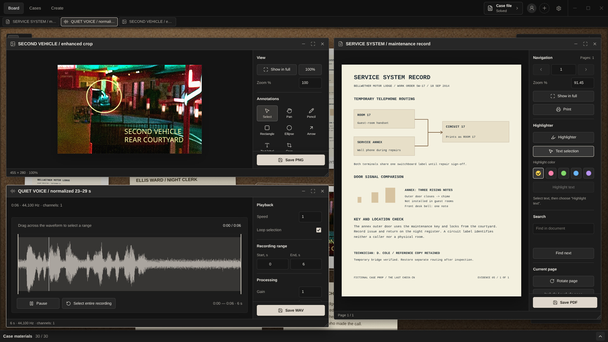
Task: Pause the audio playback
Action: coord(38,303)
